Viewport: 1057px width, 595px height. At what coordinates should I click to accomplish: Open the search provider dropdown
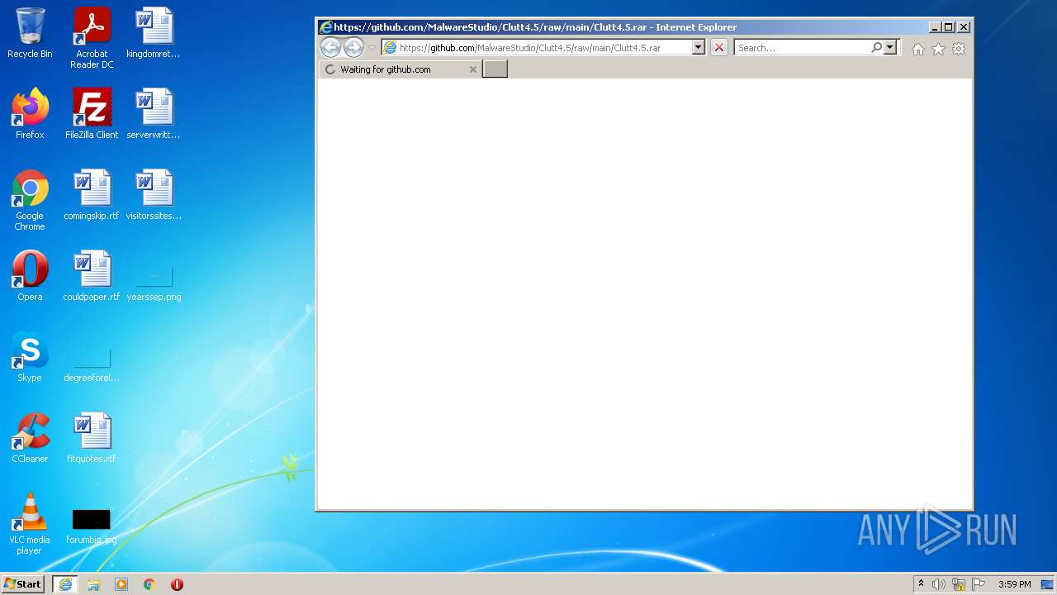890,48
